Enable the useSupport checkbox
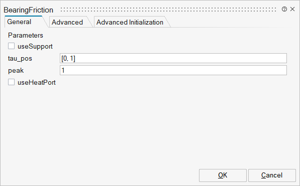Image resolution: width=300 pixels, height=186 pixels. click(x=11, y=46)
